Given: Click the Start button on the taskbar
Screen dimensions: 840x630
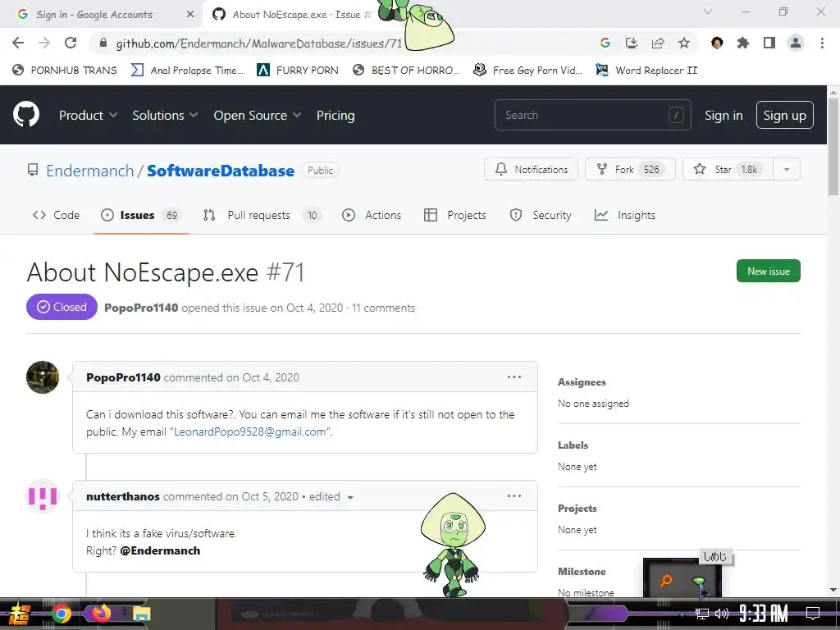Looking at the screenshot, I should (x=20, y=614).
